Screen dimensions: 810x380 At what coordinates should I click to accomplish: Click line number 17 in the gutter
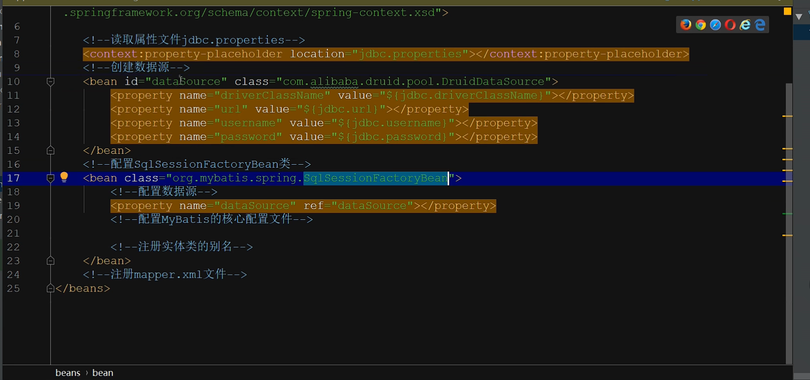(x=13, y=178)
